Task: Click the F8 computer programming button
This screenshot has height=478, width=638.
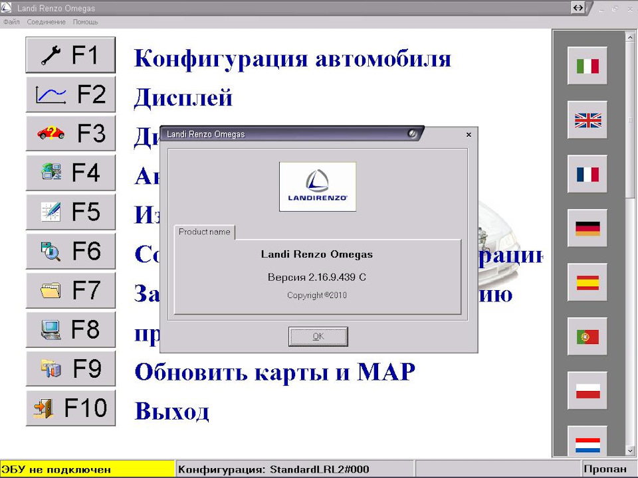Action: (70, 330)
